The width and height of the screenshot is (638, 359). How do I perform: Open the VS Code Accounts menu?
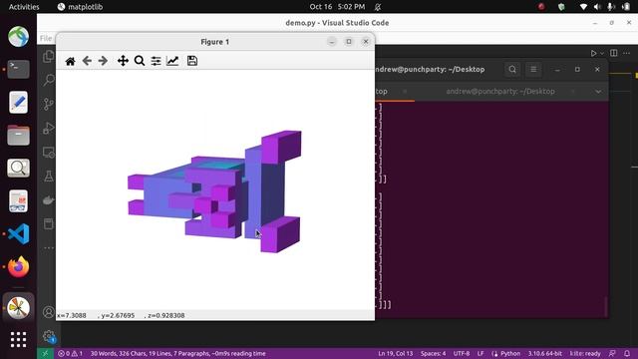49,312
